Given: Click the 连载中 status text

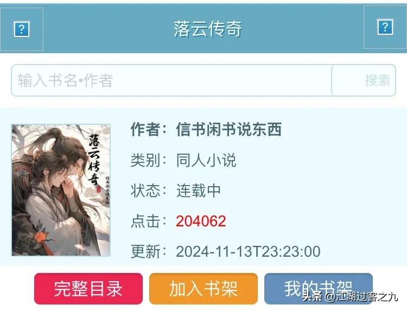Looking at the screenshot, I should point(199,191).
